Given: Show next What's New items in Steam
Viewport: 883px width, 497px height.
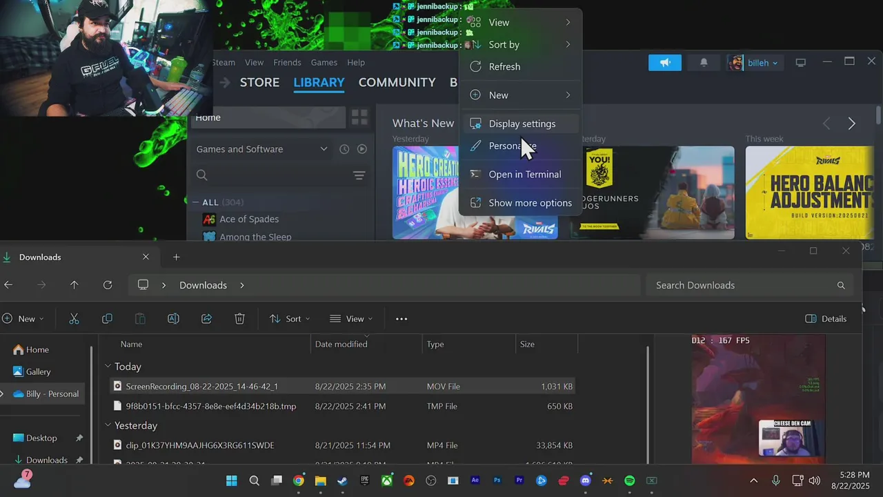Looking at the screenshot, I should pyautogui.click(x=851, y=124).
